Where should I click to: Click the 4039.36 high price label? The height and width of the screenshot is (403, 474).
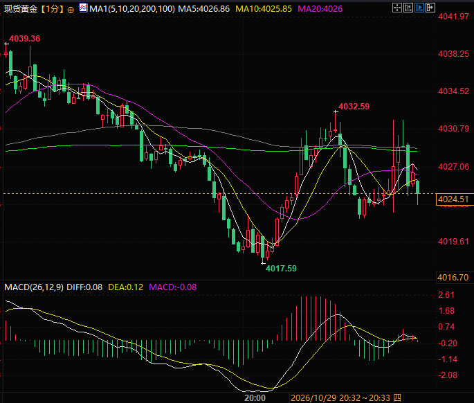click(24, 39)
